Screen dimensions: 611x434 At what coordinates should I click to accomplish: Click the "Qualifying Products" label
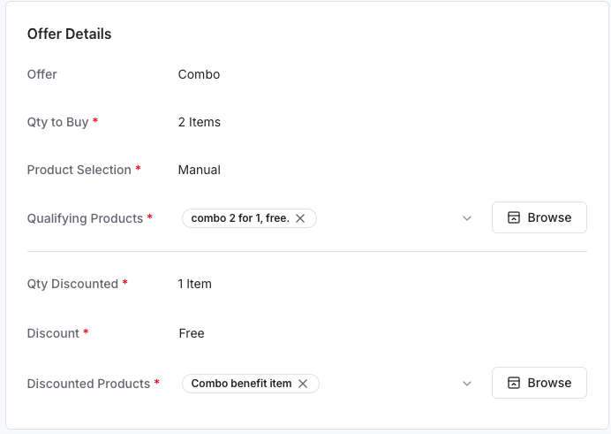(x=85, y=218)
